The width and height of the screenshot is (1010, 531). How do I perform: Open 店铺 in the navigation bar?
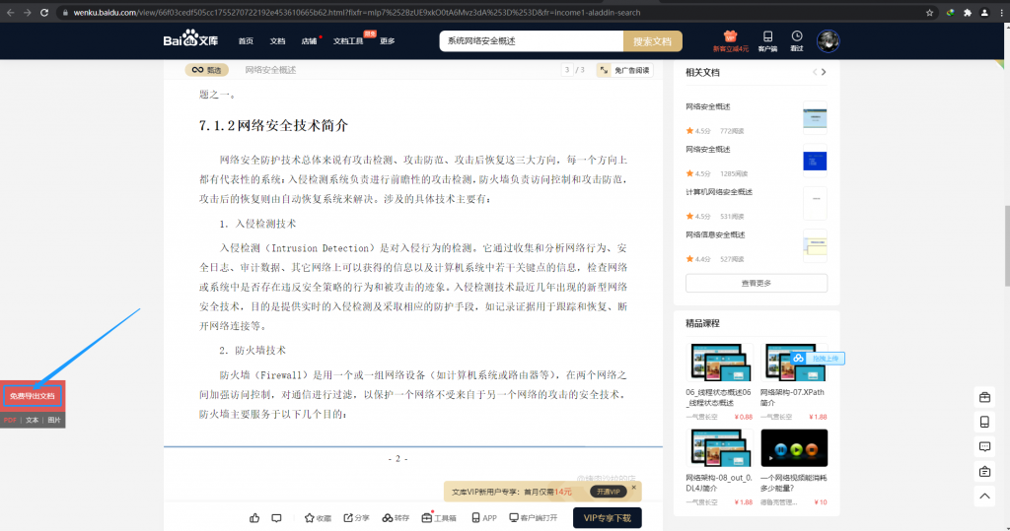tap(309, 41)
